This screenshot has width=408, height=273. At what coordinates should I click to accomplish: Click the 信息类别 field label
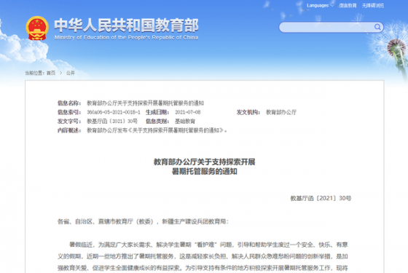pyautogui.click(x=157, y=121)
